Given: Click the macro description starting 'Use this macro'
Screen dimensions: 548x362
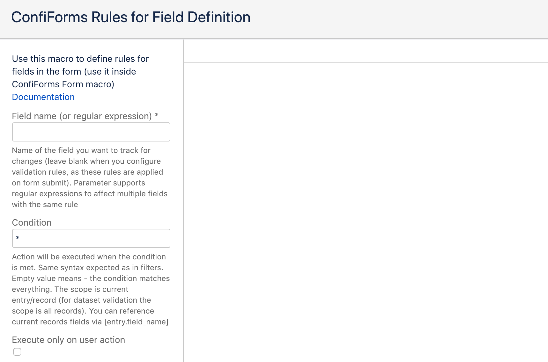Looking at the screenshot, I should pos(80,59).
